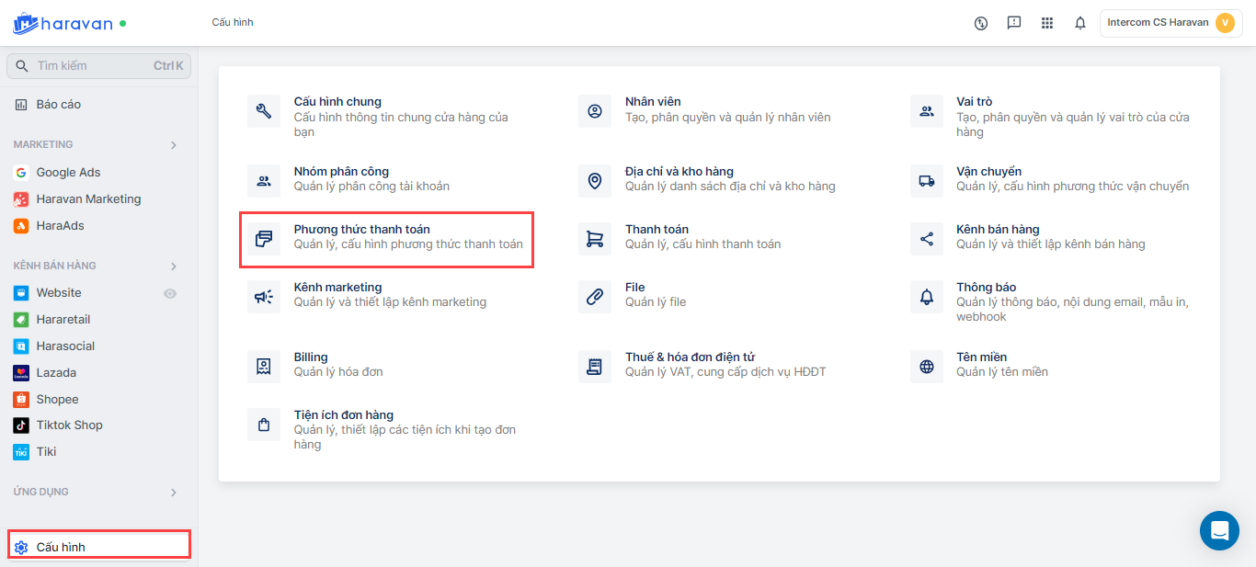Open Thông báo settings title link
Screen dimensions: 1256x567
point(986,288)
